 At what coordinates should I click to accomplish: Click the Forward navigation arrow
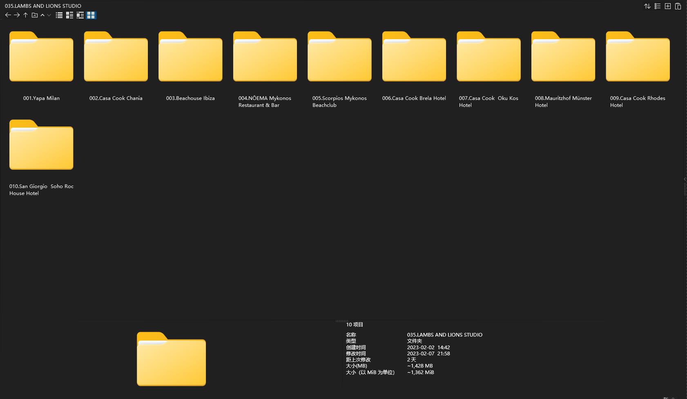[x=17, y=15]
